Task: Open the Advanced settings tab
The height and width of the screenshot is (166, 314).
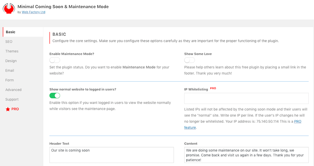Action: coord(13,90)
